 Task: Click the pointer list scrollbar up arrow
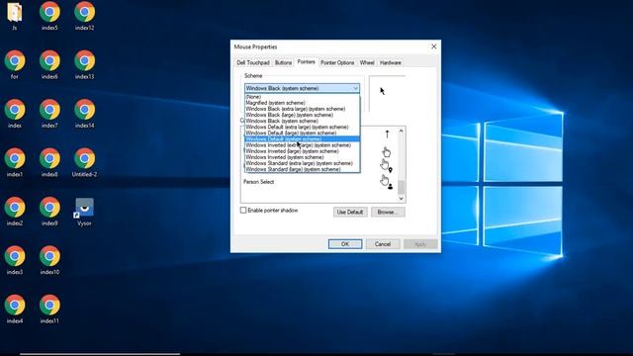click(401, 131)
